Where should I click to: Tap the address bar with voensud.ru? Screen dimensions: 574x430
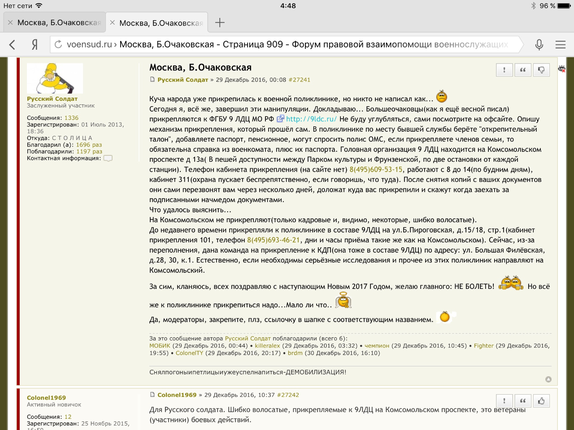tap(287, 44)
